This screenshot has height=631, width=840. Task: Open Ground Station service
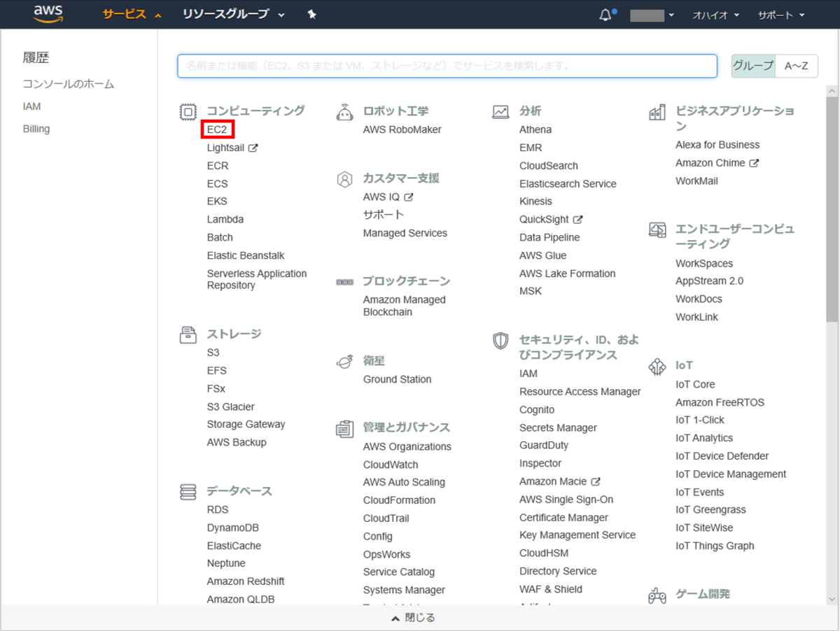[398, 379]
